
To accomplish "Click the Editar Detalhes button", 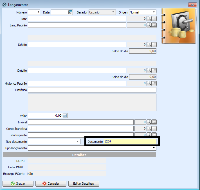I will 84,184.
